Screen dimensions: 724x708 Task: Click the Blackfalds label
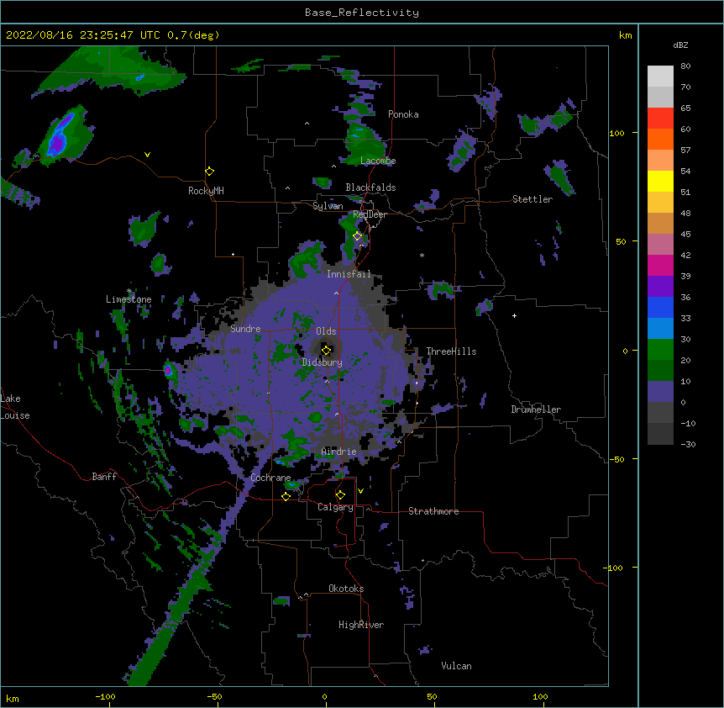[370, 188]
